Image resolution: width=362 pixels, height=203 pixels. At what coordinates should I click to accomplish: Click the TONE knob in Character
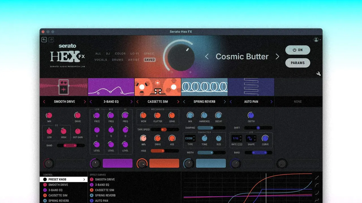204,138
